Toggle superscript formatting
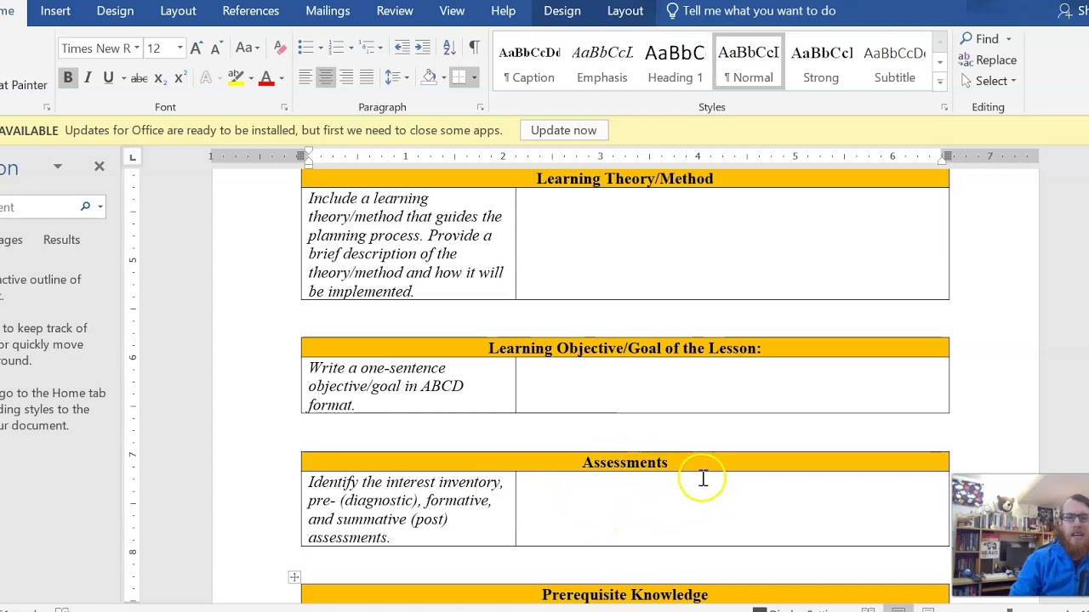 point(180,78)
